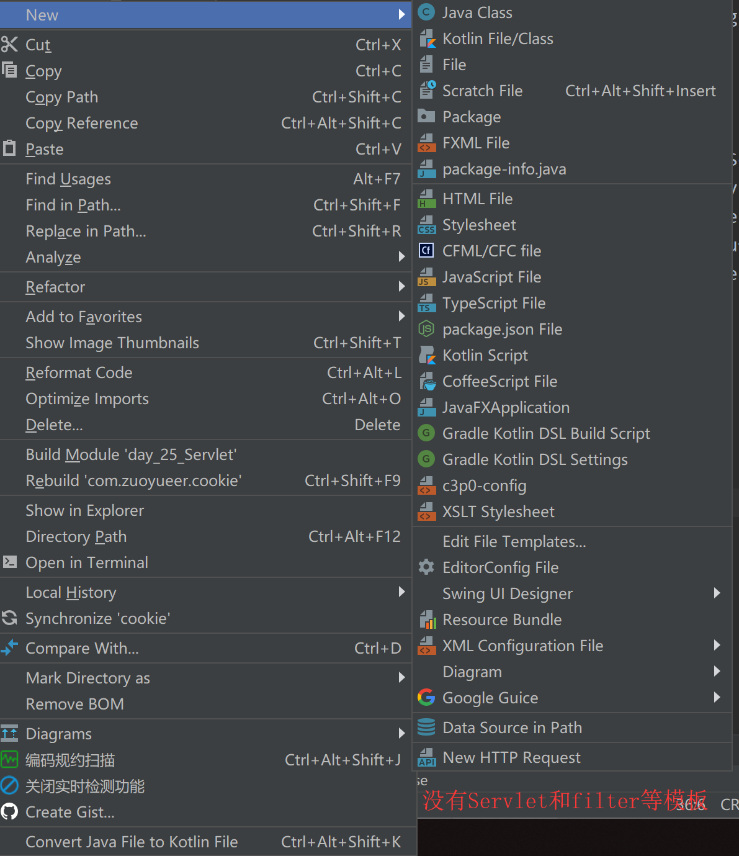Expand the Add to Favorites submenu arrow
This screenshot has width=739, height=856.
[x=401, y=316]
